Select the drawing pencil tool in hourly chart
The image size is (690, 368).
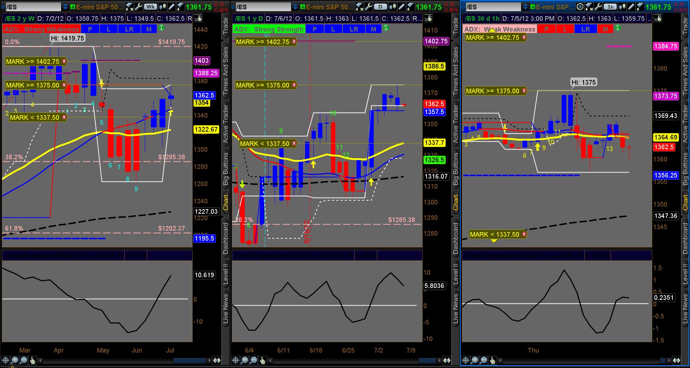(632, 7)
